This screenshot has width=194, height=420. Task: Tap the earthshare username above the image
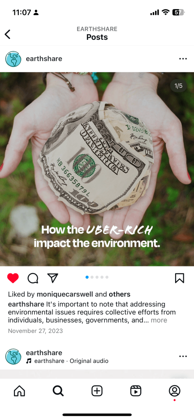44,59
